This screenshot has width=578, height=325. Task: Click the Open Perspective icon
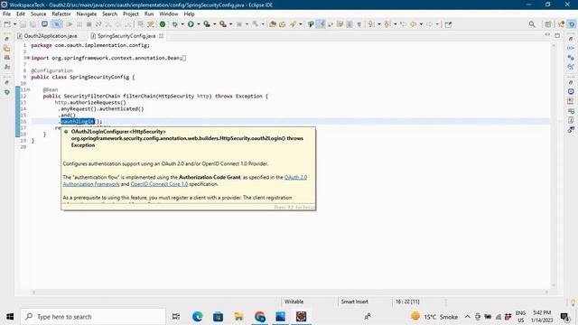548,24
